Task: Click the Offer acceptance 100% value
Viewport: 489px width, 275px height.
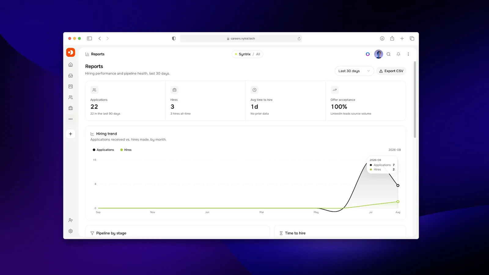Action: 339,107
